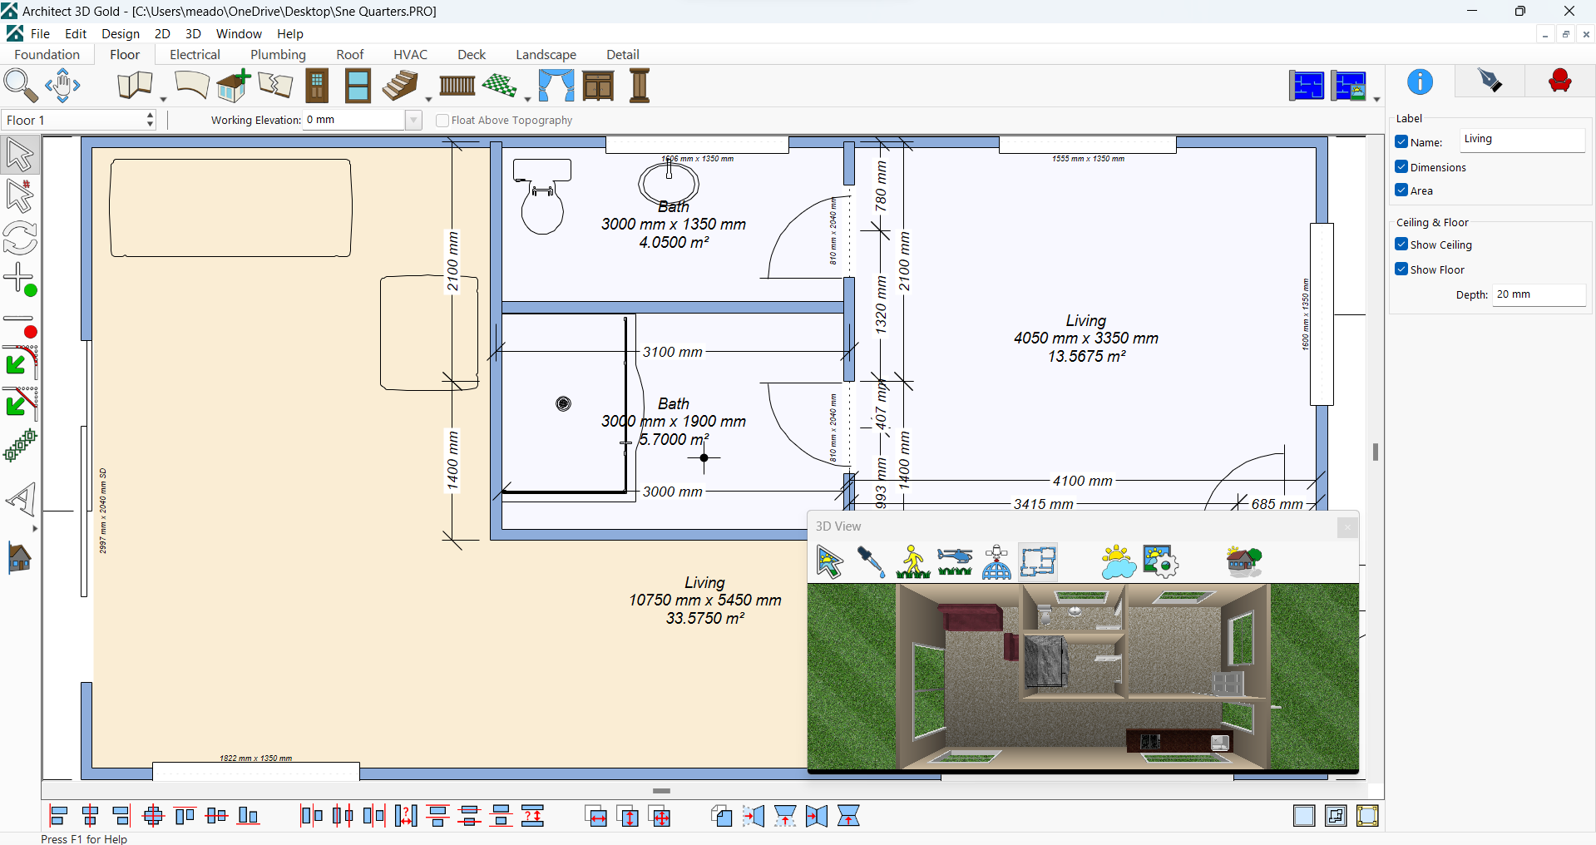Open the Design menu
This screenshot has width=1596, height=845.
121,34
